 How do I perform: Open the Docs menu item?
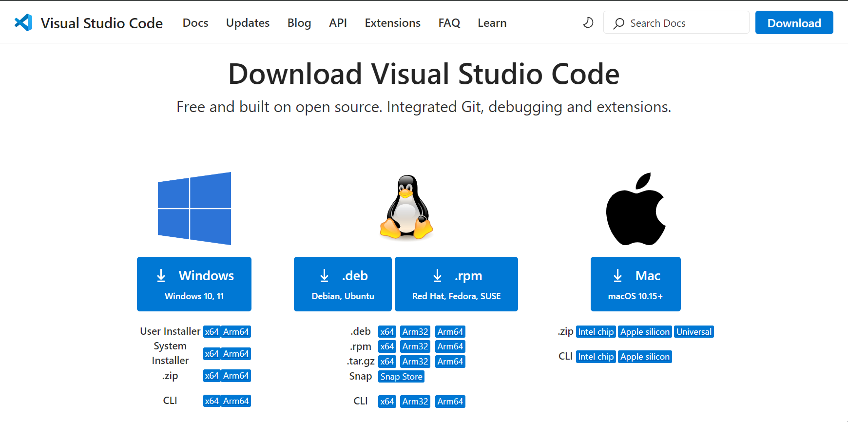195,23
